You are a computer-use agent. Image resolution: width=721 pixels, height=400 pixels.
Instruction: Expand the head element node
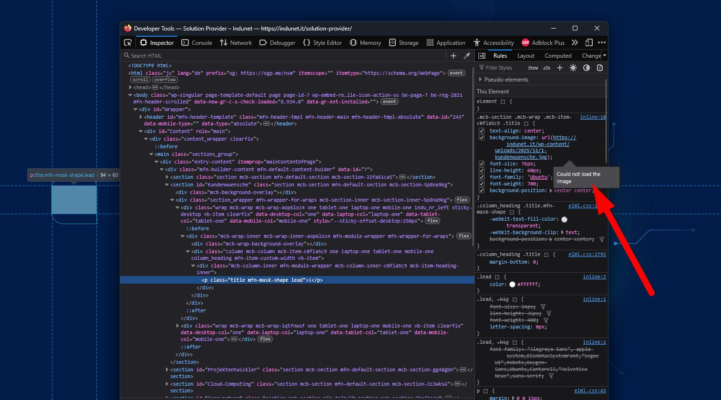point(131,87)
